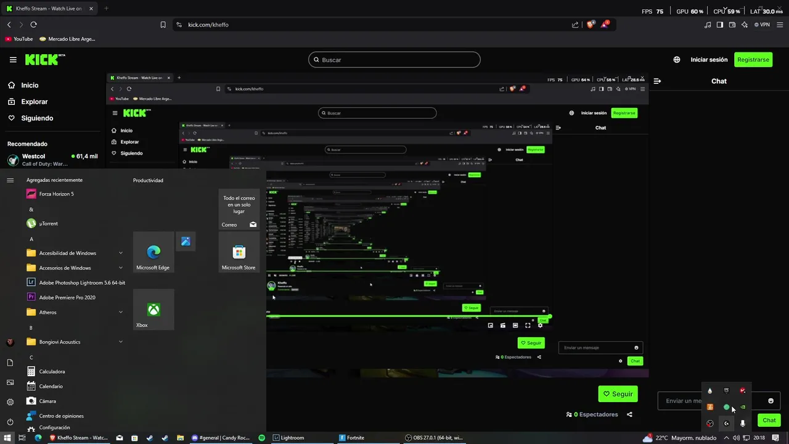Change language via the globe icon
This screenshot has height=444, width=789.
click(677, 60)
